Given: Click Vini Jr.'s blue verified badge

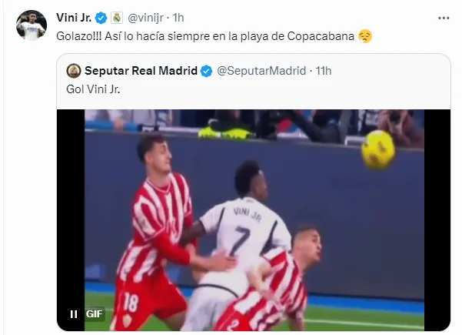Looking at the screenshot, I should tap(101, 18).
